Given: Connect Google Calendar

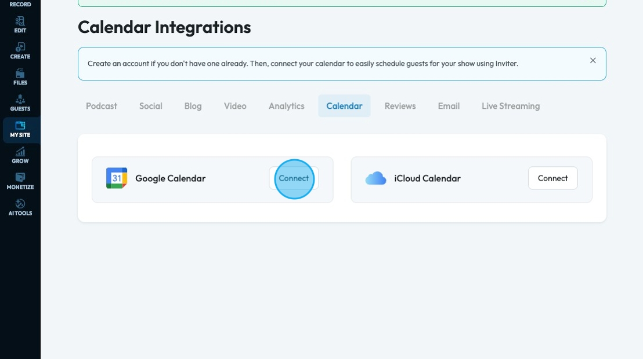Looking at the screenshot, I should [x=294, y=178].
